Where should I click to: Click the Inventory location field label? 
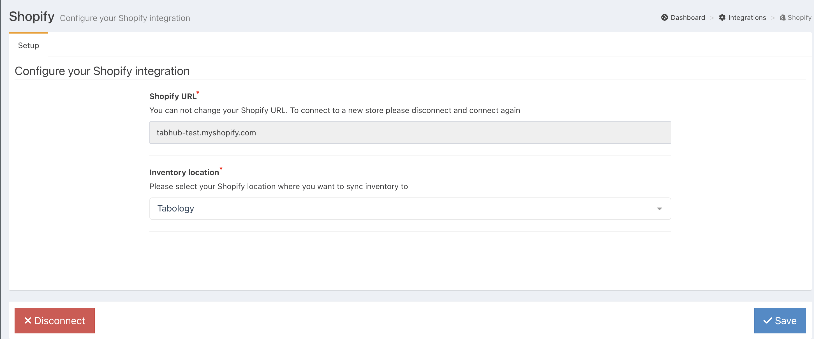[x=184, y=172]
